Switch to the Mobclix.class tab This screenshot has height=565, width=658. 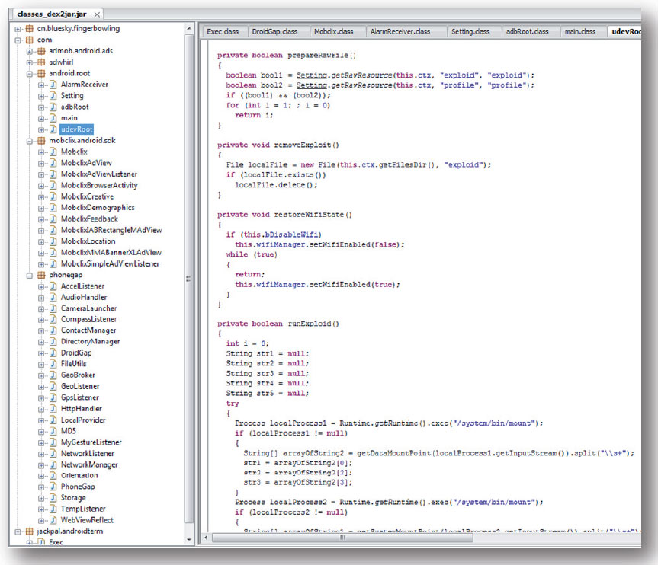334,31
